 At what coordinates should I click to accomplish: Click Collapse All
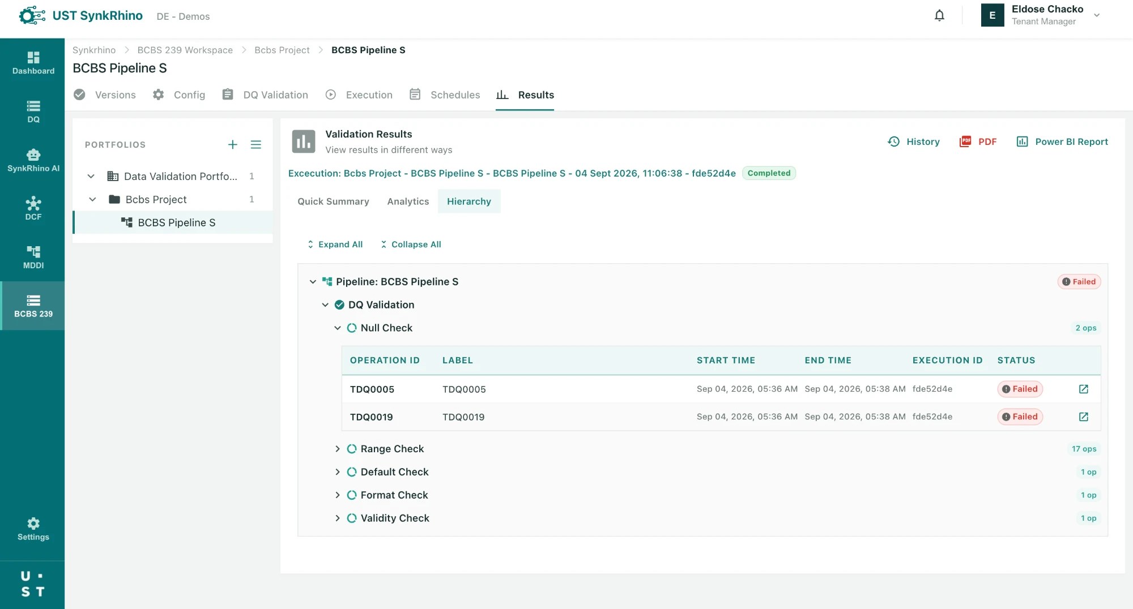point(410,245)
